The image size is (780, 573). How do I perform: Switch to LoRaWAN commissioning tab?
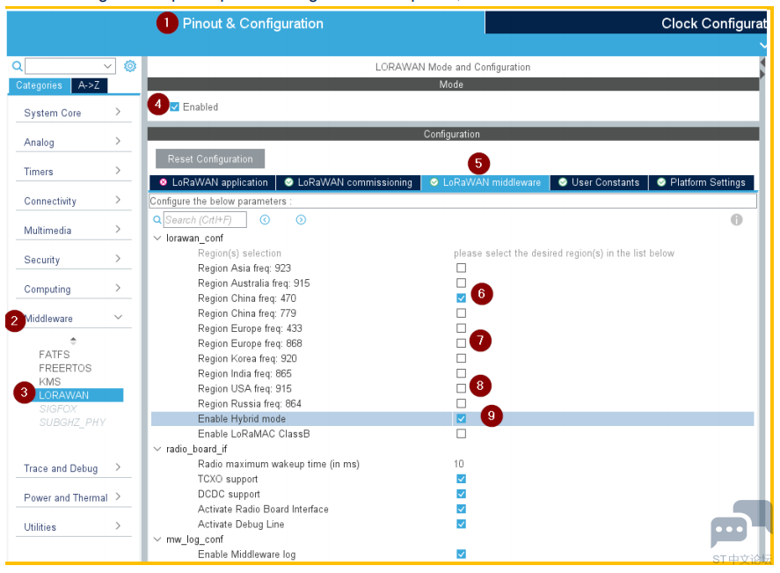tap(348, 182)
